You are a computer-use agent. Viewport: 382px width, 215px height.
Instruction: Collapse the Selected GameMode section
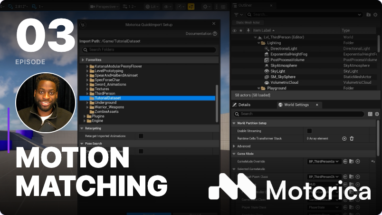pyautogui.click(x=234, y=169)
